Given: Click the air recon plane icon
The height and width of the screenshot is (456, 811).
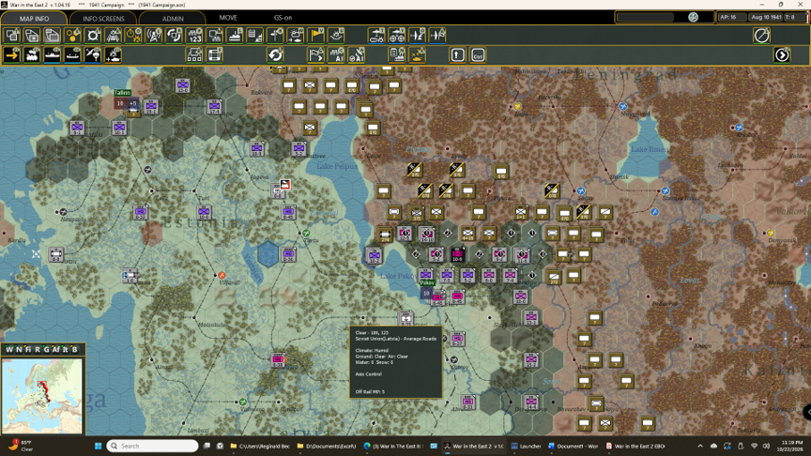Looking at the screenshot, I should [x=417, y=36].
